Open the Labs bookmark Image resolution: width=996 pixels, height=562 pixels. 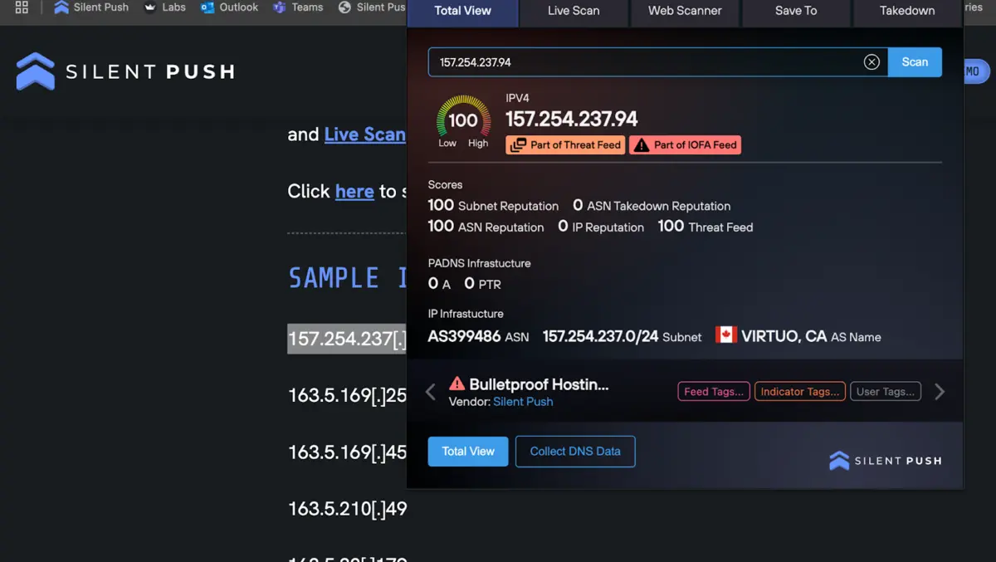pos(164,7)
